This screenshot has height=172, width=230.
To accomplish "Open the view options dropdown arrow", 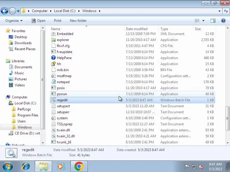I will tap(203, 21).
